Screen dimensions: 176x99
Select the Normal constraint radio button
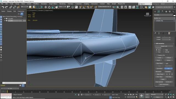point(164,52)
